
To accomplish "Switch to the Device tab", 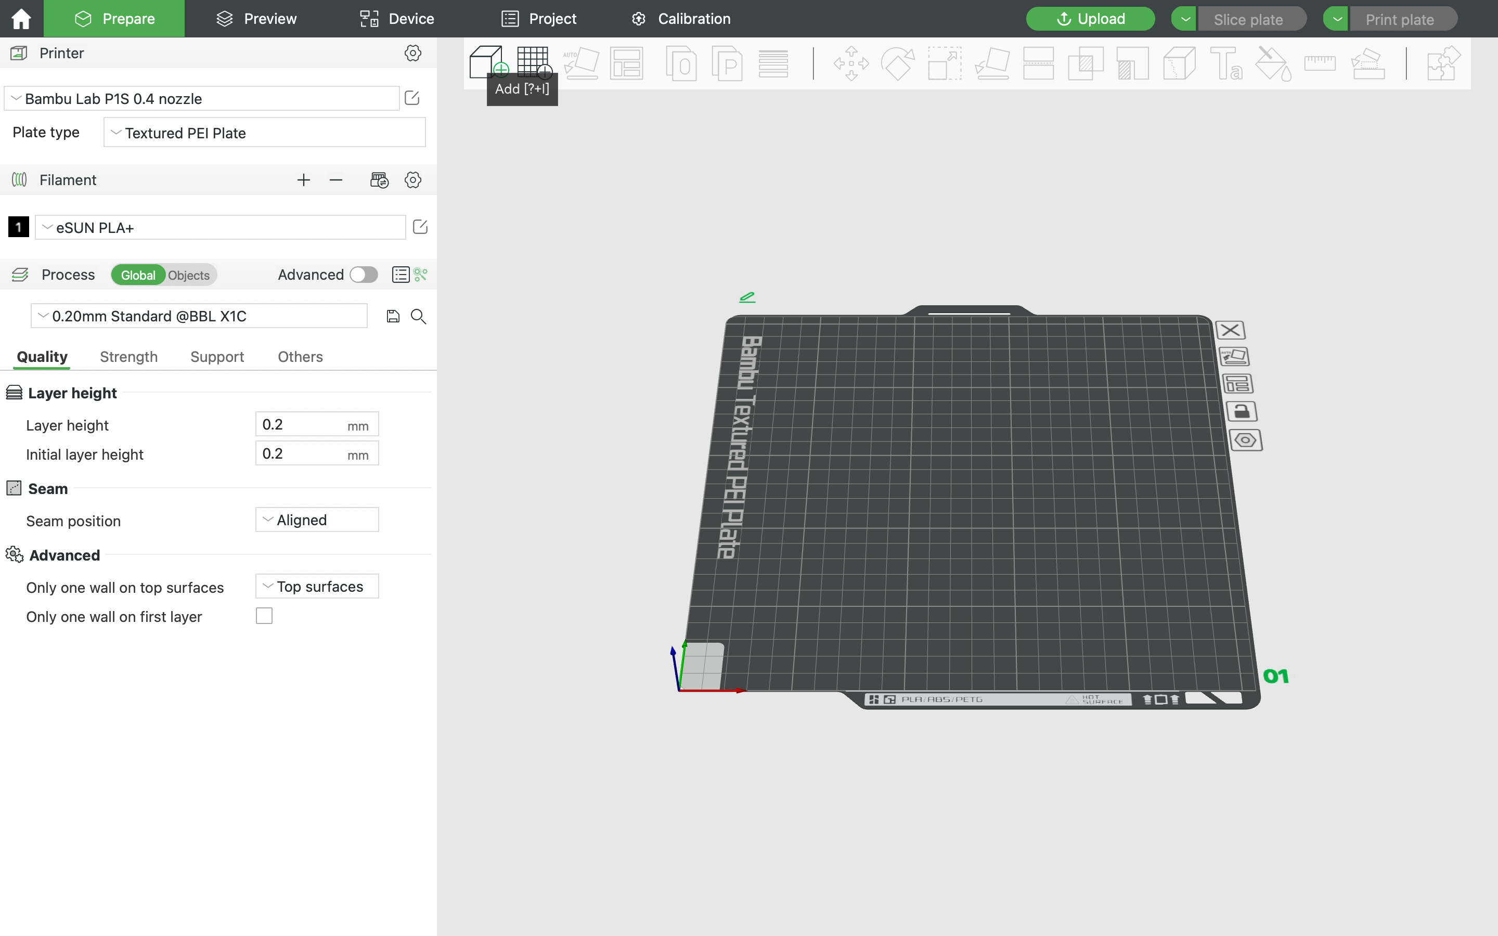I will click(397, 19).
